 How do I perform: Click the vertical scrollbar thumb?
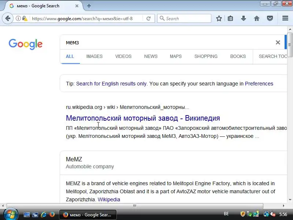click(290, 45)
